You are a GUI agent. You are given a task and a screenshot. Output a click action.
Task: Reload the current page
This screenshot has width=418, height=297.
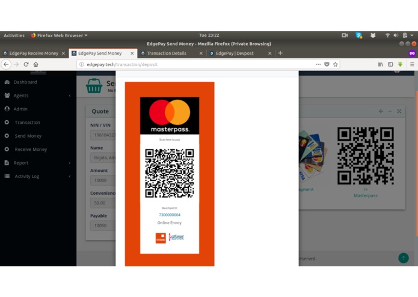(x=26, y=64)
